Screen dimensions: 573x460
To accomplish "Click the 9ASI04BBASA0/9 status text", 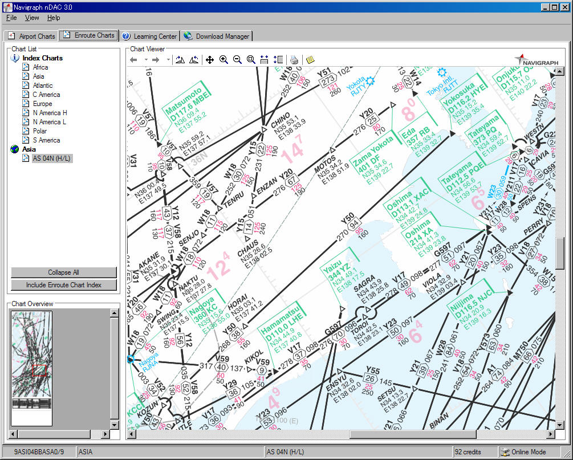I will pyautogui.click(x=39, y=452).
